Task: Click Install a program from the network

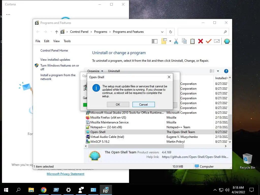Action: coord(58,77)
